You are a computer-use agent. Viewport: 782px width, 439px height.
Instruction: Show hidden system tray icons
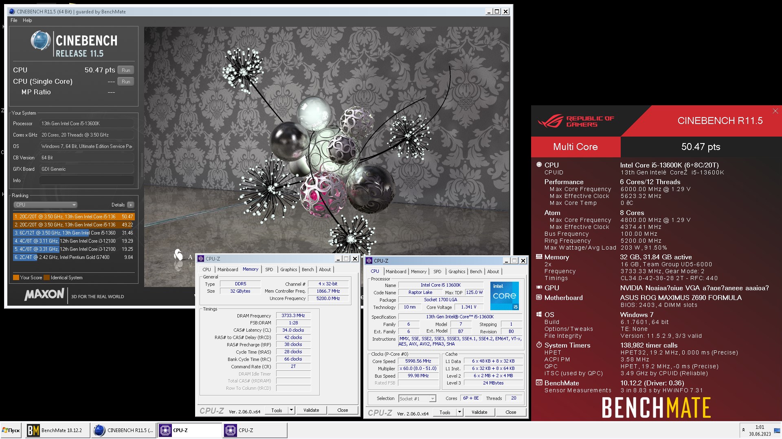(x=743, y=430)
